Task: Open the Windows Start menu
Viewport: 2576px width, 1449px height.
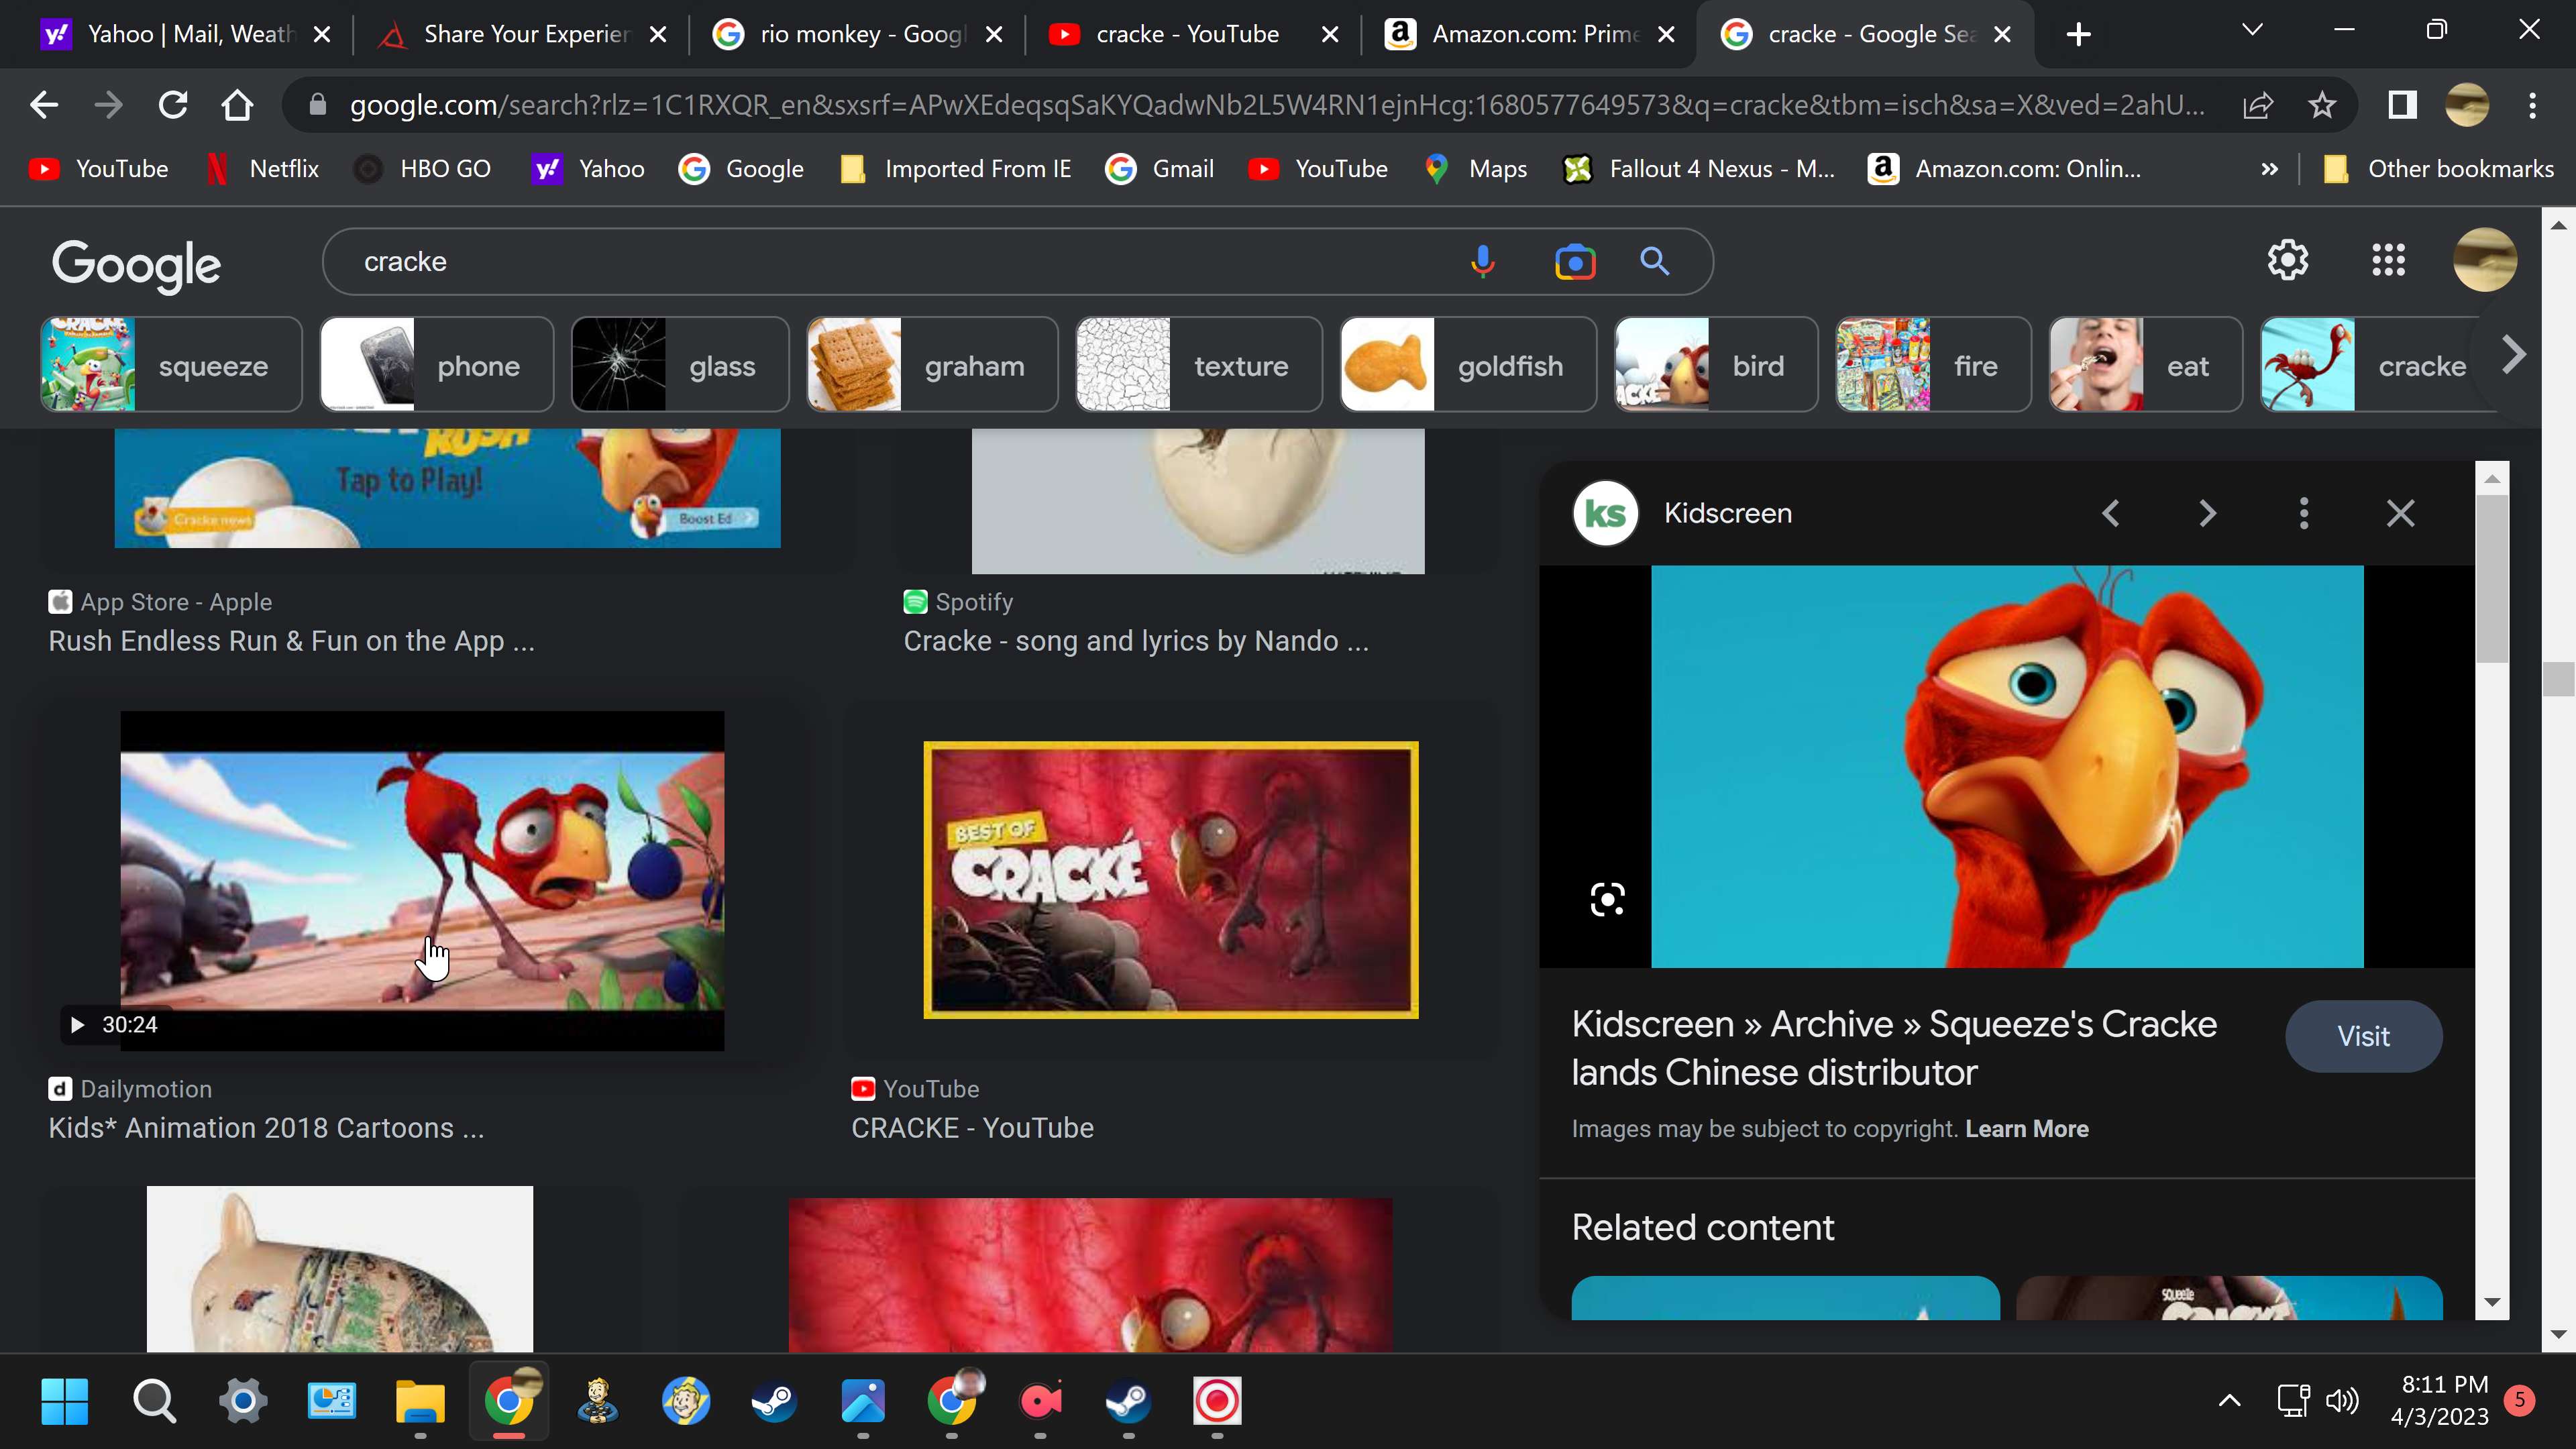Action: tap(65, 1401)
